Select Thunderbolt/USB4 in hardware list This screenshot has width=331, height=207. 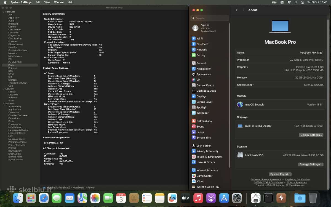coord(18,83)
